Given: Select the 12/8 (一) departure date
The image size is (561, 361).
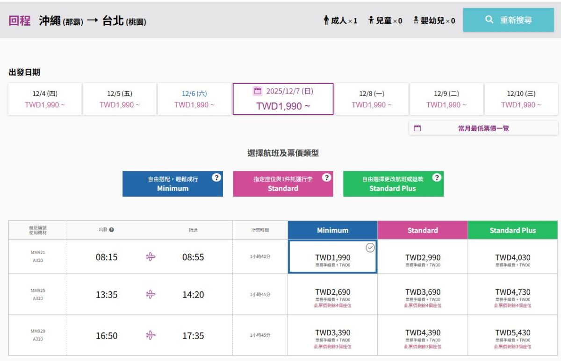Looking at the screenshot, I should pyautogui.click(x=372, y=99).
